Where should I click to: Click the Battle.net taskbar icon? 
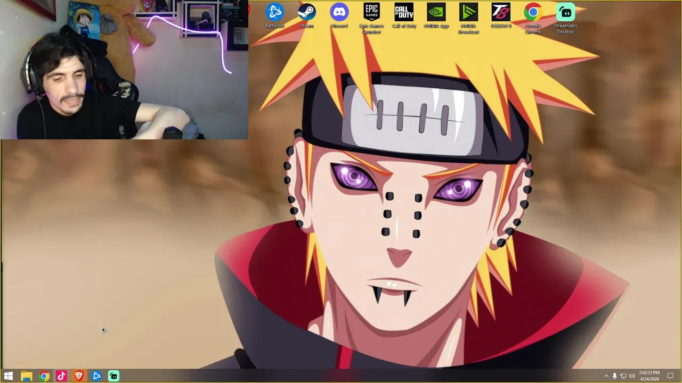[x=96, y=376]
